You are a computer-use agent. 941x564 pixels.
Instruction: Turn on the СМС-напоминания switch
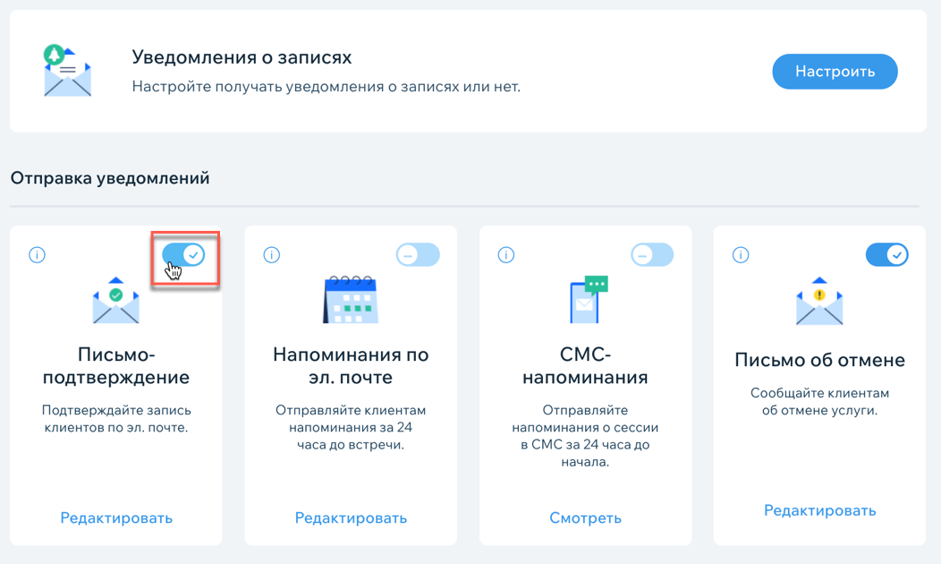[652, 254]
